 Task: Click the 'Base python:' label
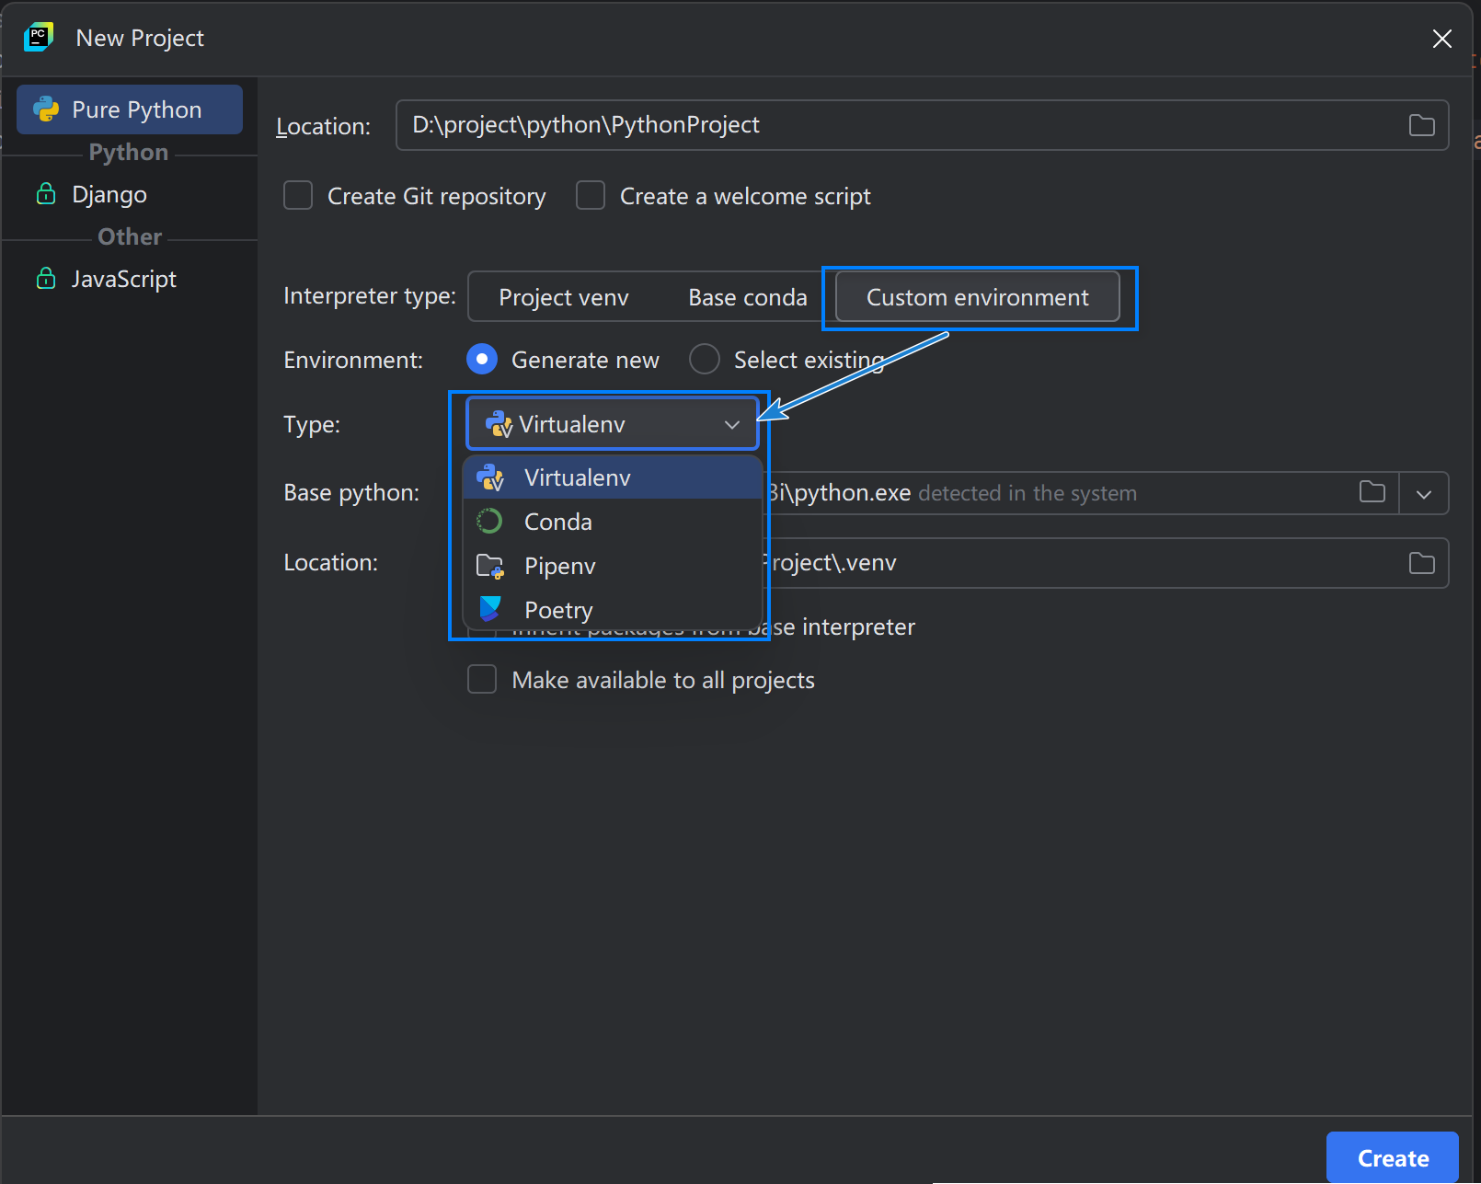[x=351, y=493]
